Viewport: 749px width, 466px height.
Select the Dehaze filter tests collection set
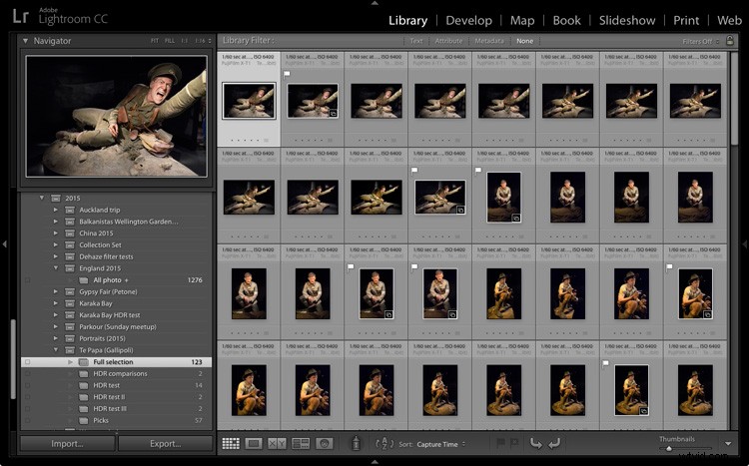point(106,256)
